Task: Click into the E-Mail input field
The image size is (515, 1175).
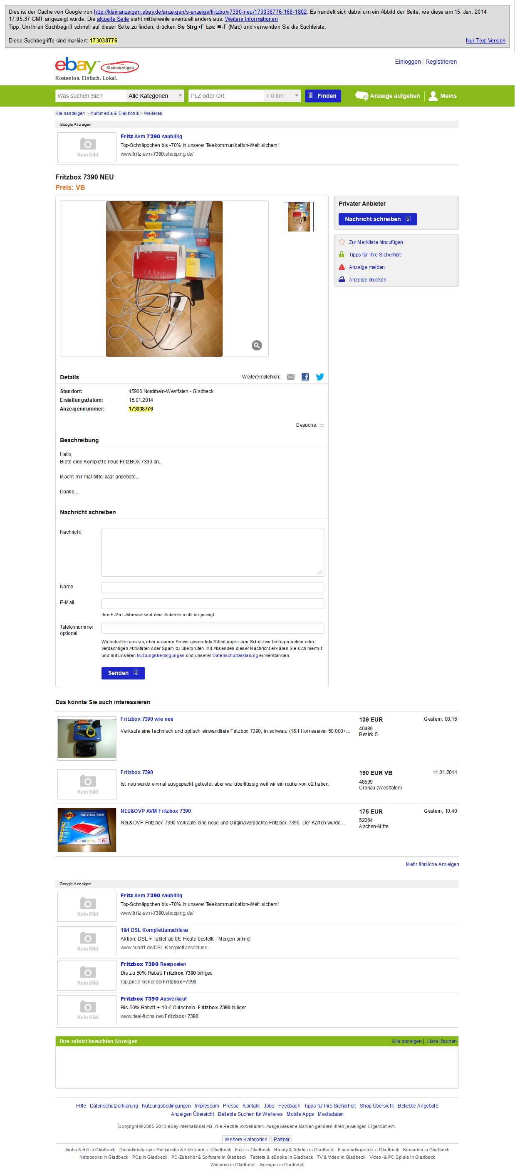Action: pyautogui.click(x=213, y=603)
